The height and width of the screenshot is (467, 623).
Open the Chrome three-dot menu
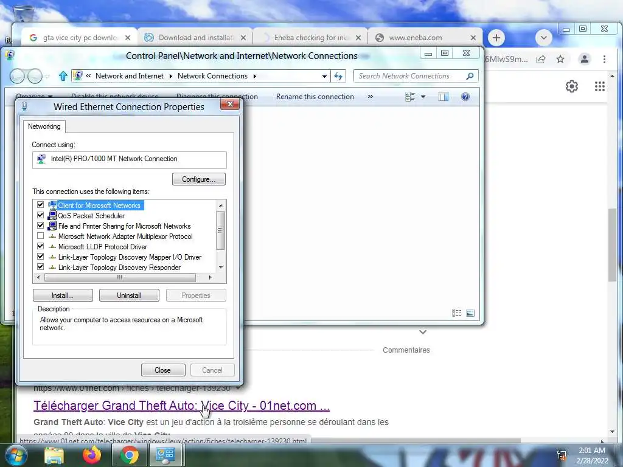pyautogui.click(x=604, y=60)
